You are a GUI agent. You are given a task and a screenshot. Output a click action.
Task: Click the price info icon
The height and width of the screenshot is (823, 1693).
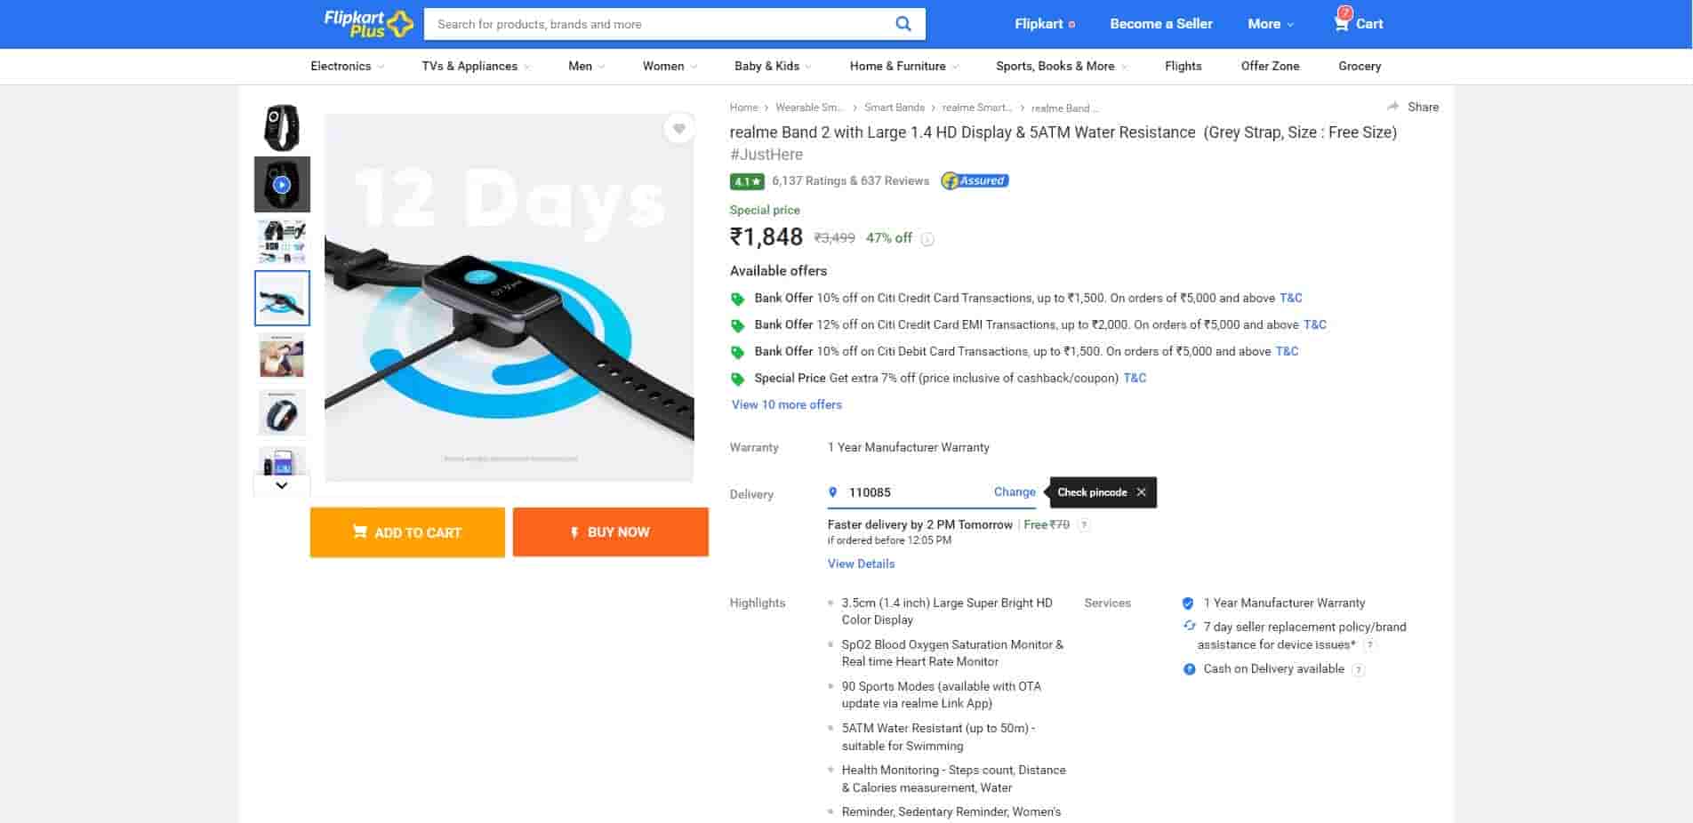[927, 239]
